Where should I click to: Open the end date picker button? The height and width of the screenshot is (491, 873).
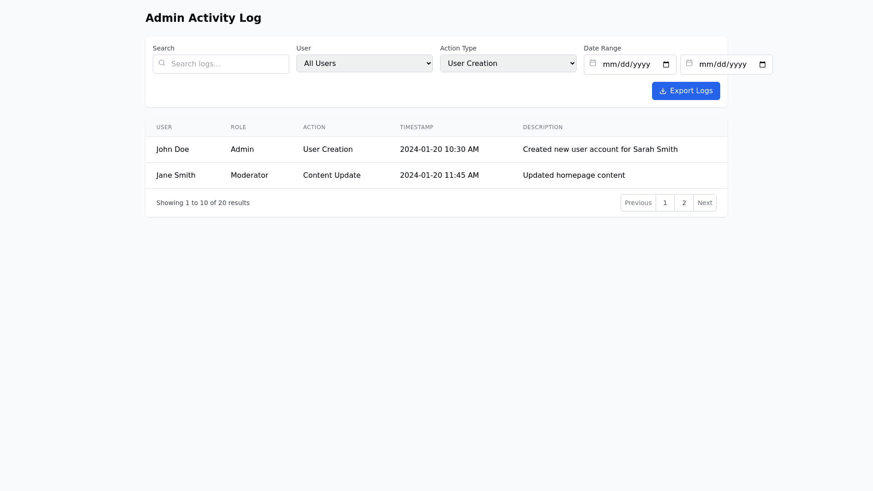pos(763,65)
